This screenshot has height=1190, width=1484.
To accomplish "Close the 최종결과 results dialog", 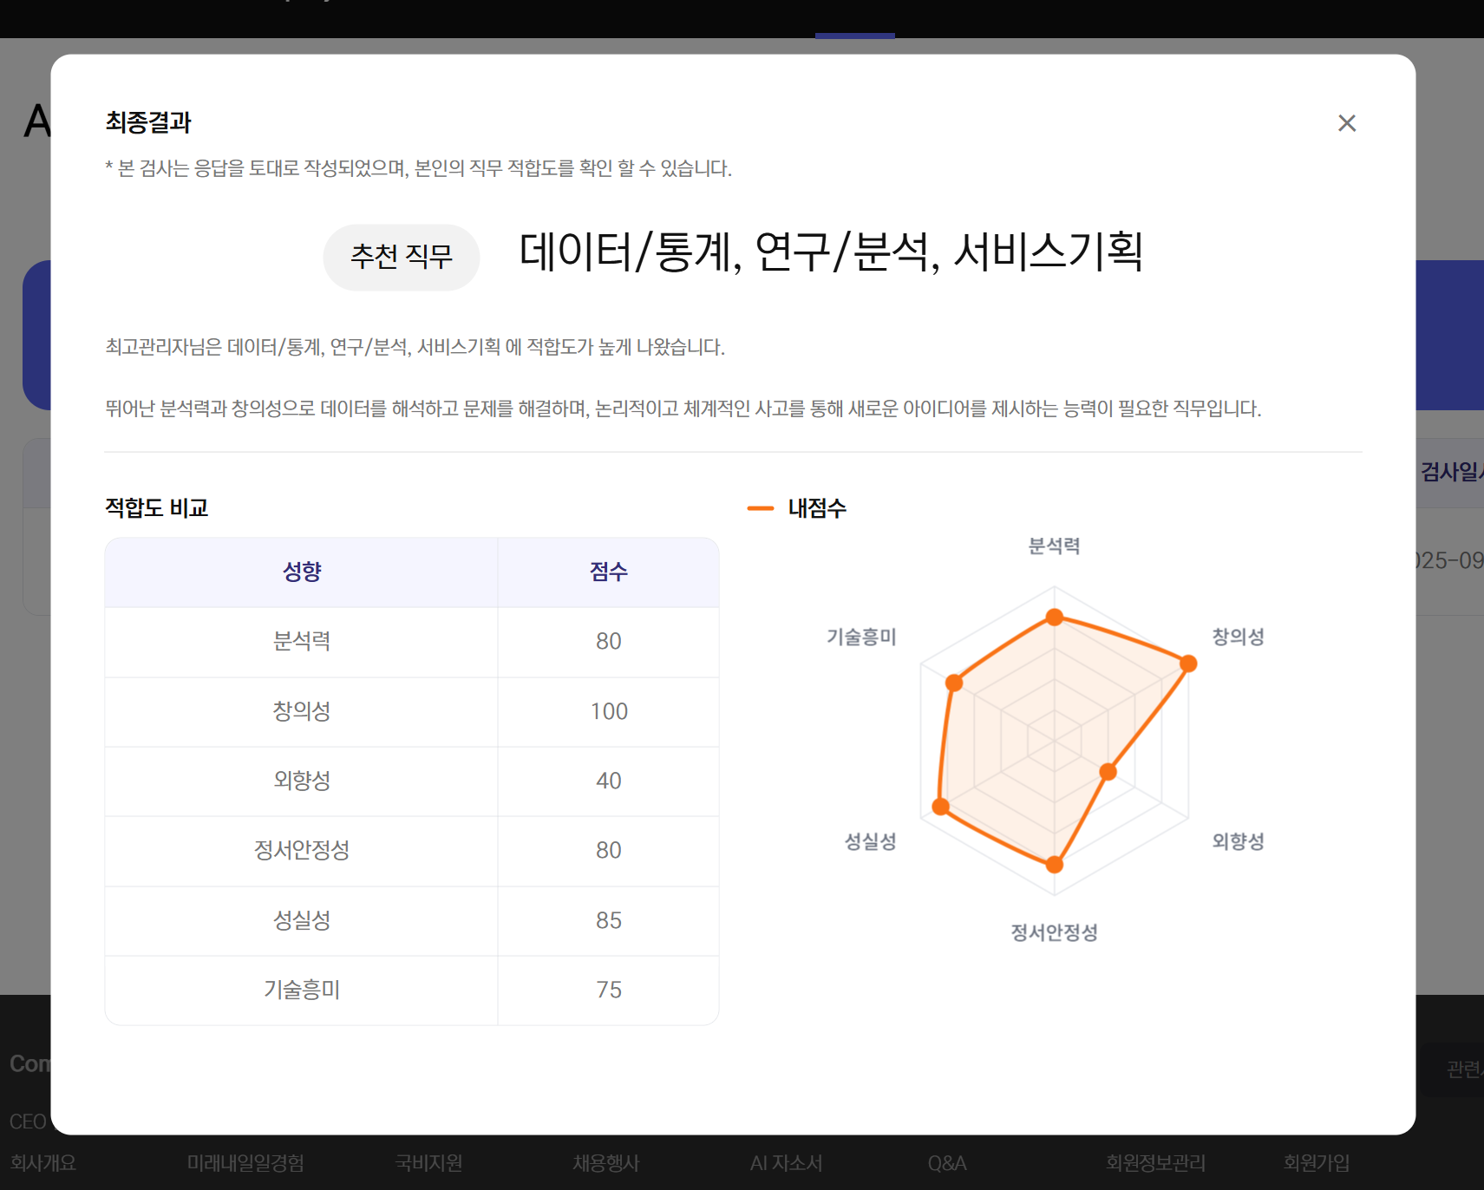I will tap(1346, 123).
